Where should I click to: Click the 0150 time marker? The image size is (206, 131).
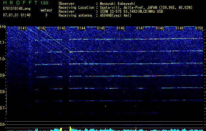(x=199, y=28)
